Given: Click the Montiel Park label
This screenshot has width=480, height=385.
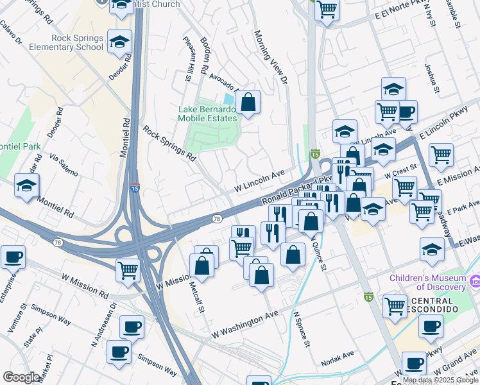Looking at the screenshot, I should coord(20,146).
